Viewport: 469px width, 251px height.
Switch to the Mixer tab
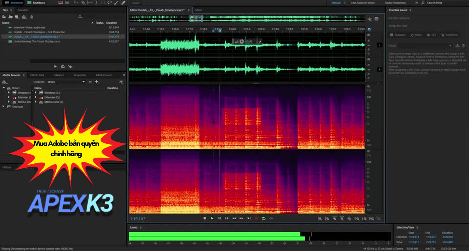coord(198,10)
